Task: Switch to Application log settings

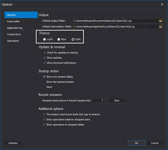Action: click(x=15, y=28)
